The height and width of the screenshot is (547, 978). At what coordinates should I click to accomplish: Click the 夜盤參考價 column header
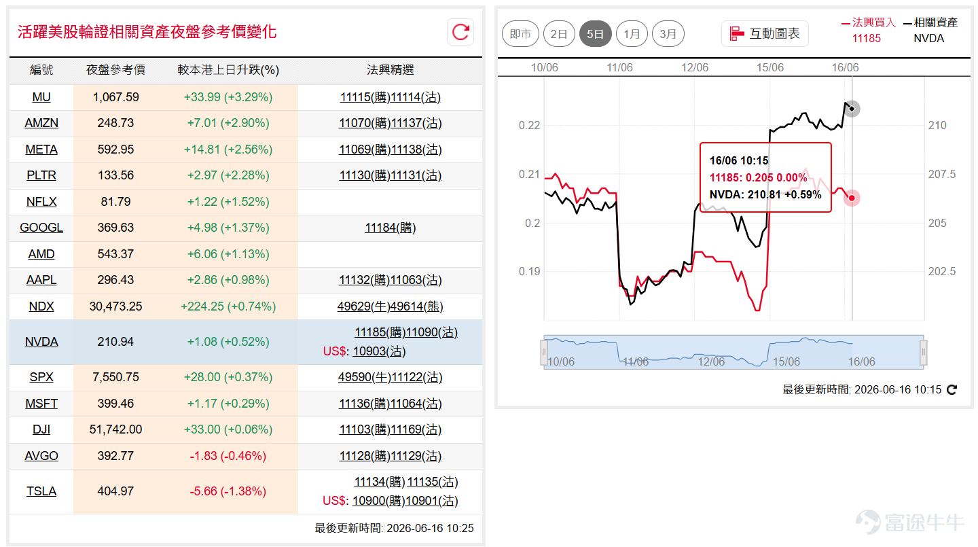pyautogui.click(x=115, y=70)
